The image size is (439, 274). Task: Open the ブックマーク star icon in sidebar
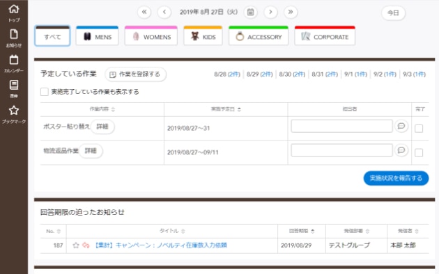click(14, 111)
